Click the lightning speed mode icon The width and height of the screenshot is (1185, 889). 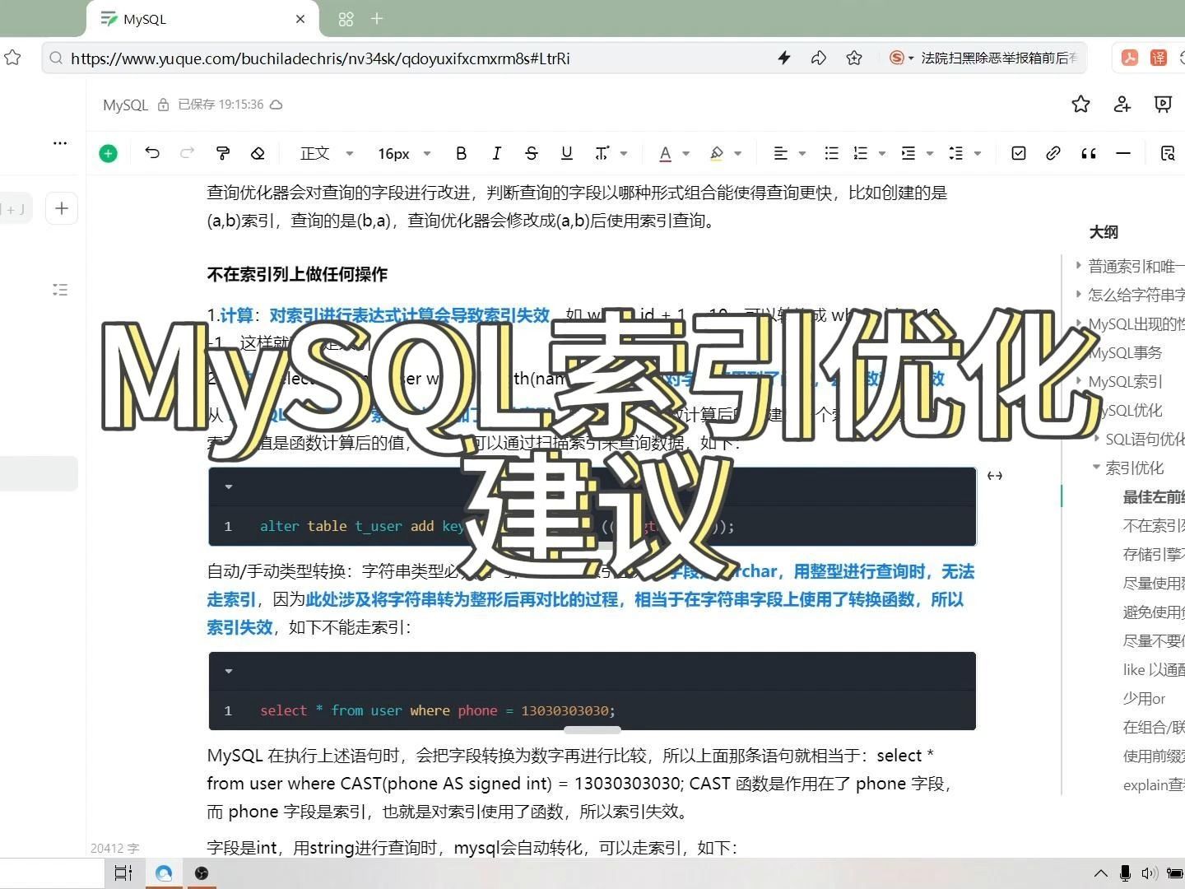[x=784, y=58]
